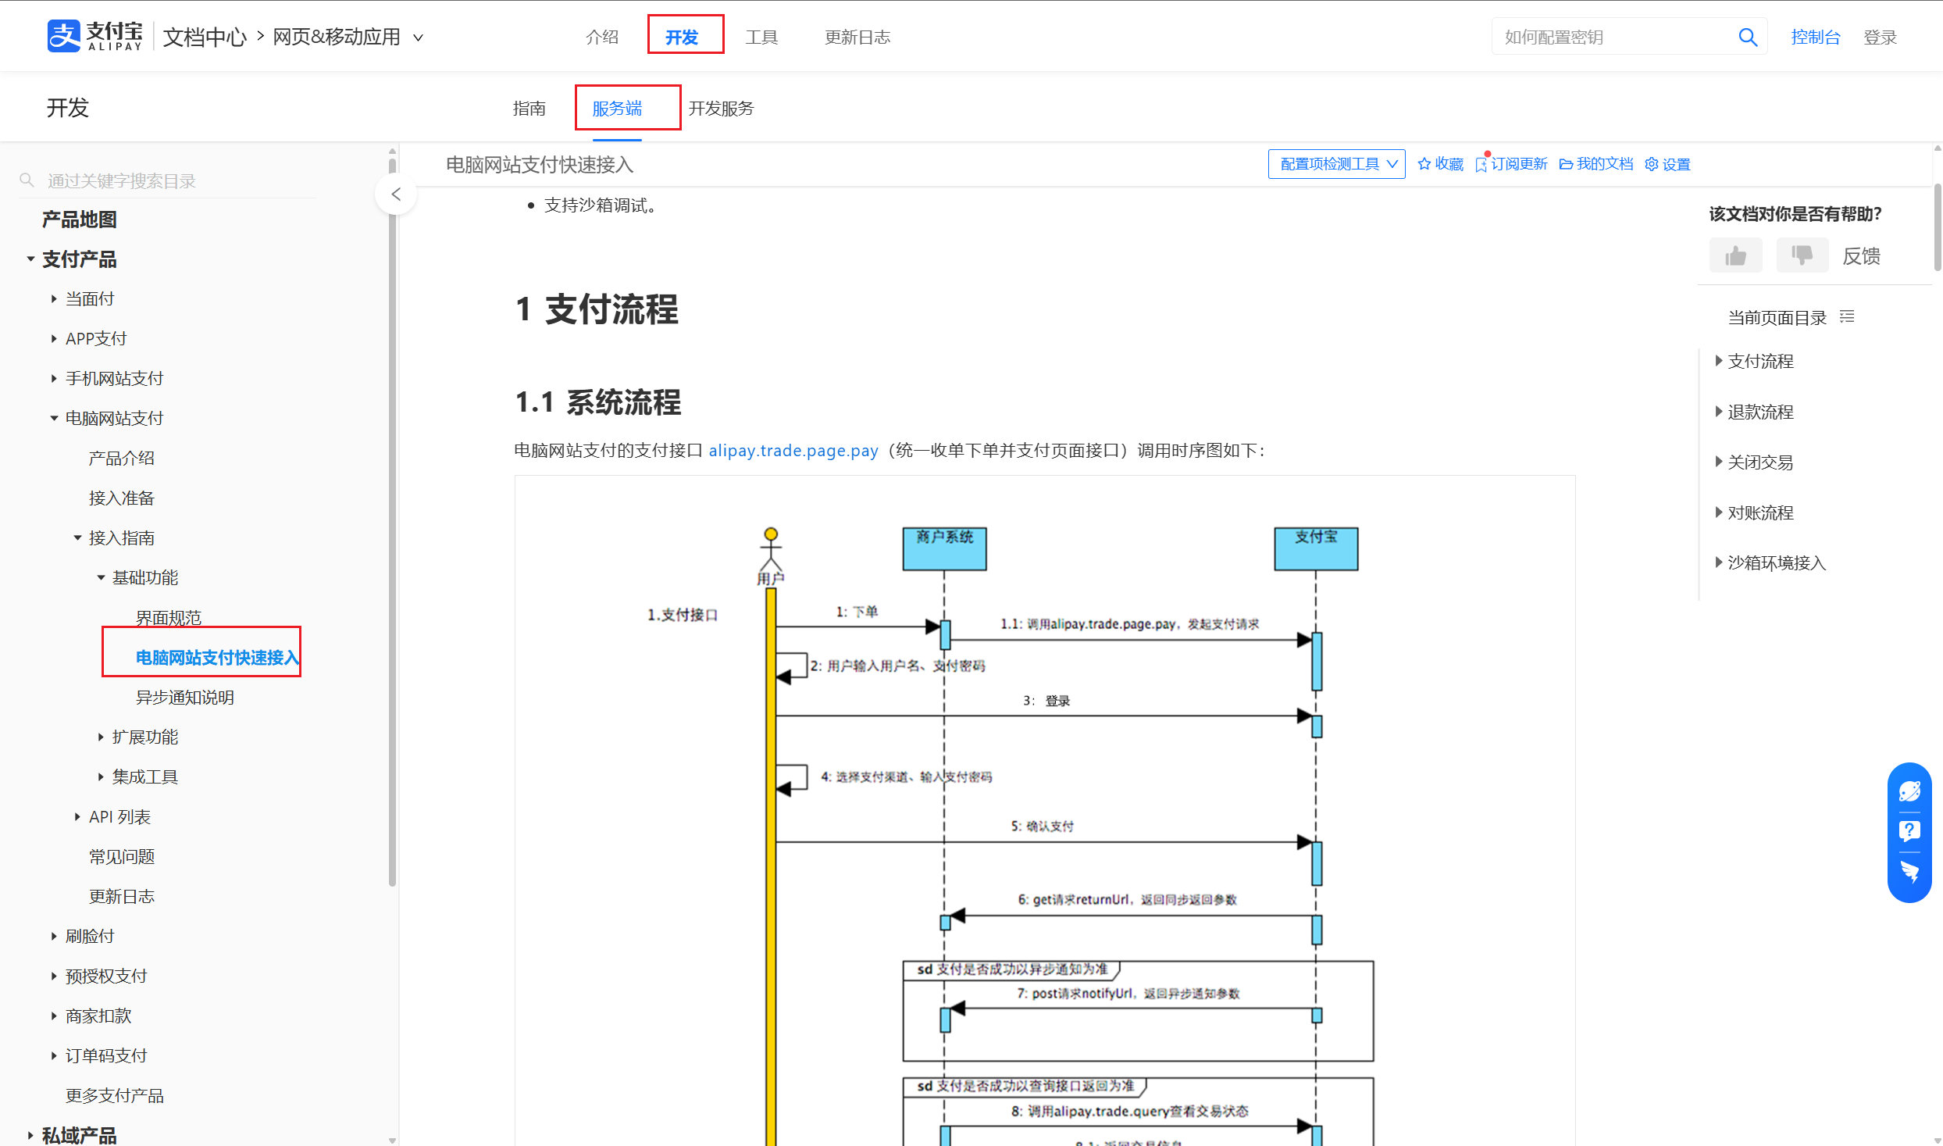Open the 配置项检测工具 dropdown
Viewport: 1943px width, 1146px height.
point(1336,163)
